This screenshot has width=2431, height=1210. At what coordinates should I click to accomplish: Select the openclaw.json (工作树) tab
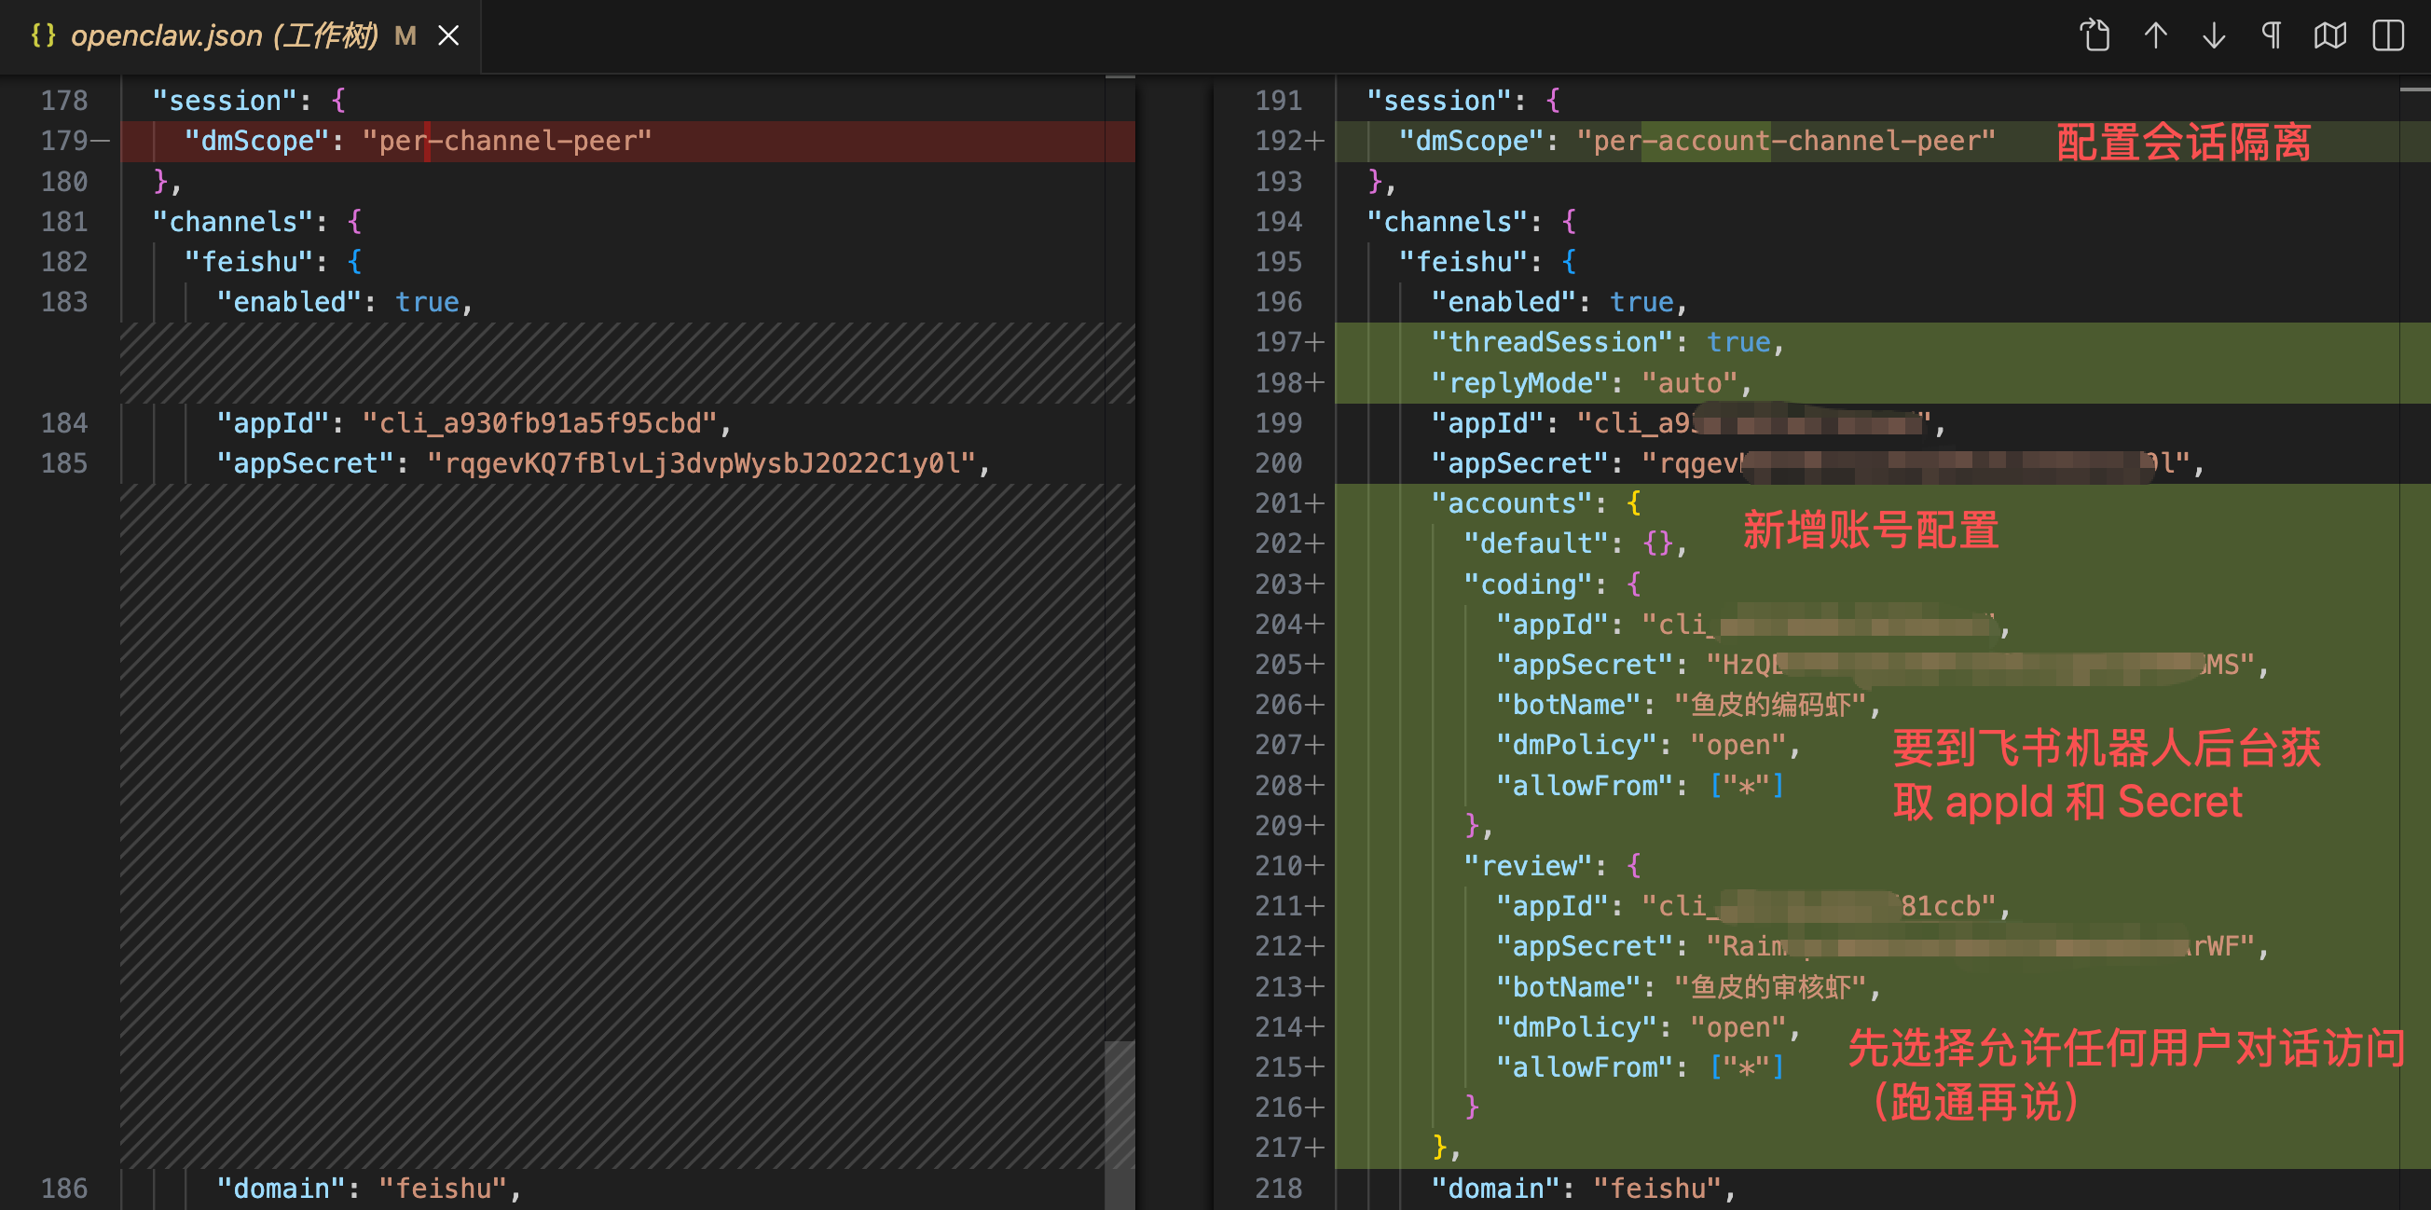pos(225,35)
